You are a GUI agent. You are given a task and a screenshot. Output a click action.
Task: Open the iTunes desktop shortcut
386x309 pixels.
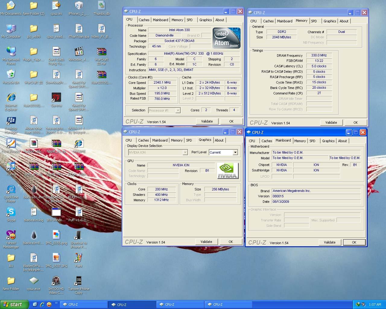pos(11,169)
